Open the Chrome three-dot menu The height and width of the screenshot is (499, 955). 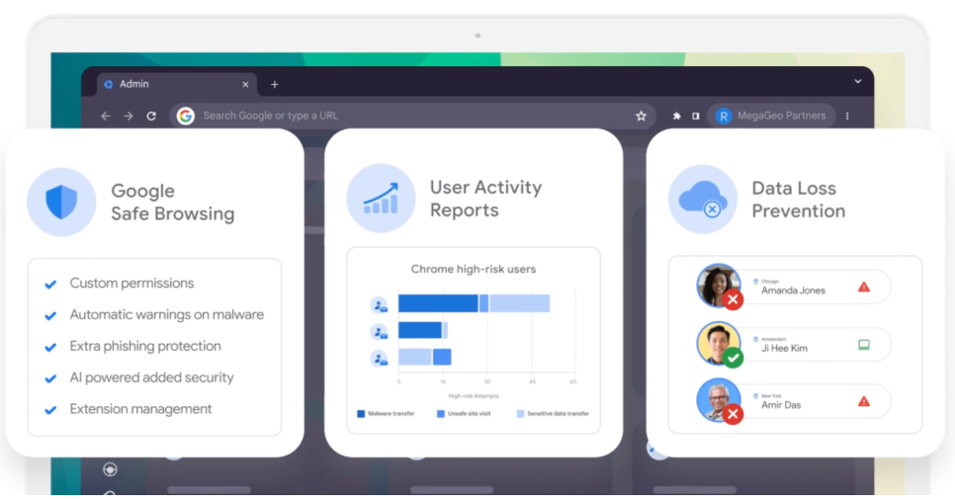pos(847,116)
